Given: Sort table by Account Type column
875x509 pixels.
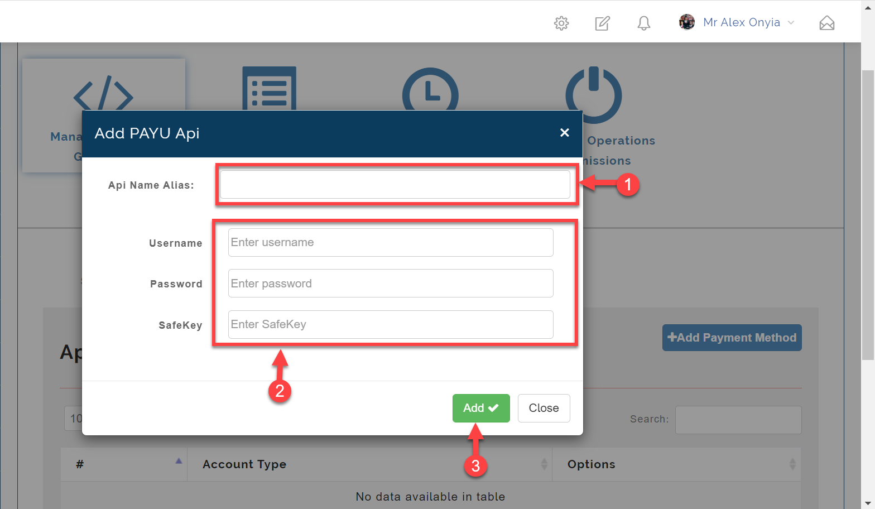Looking at the screenshot, I should pyautogui.click(x=369, y=464).
